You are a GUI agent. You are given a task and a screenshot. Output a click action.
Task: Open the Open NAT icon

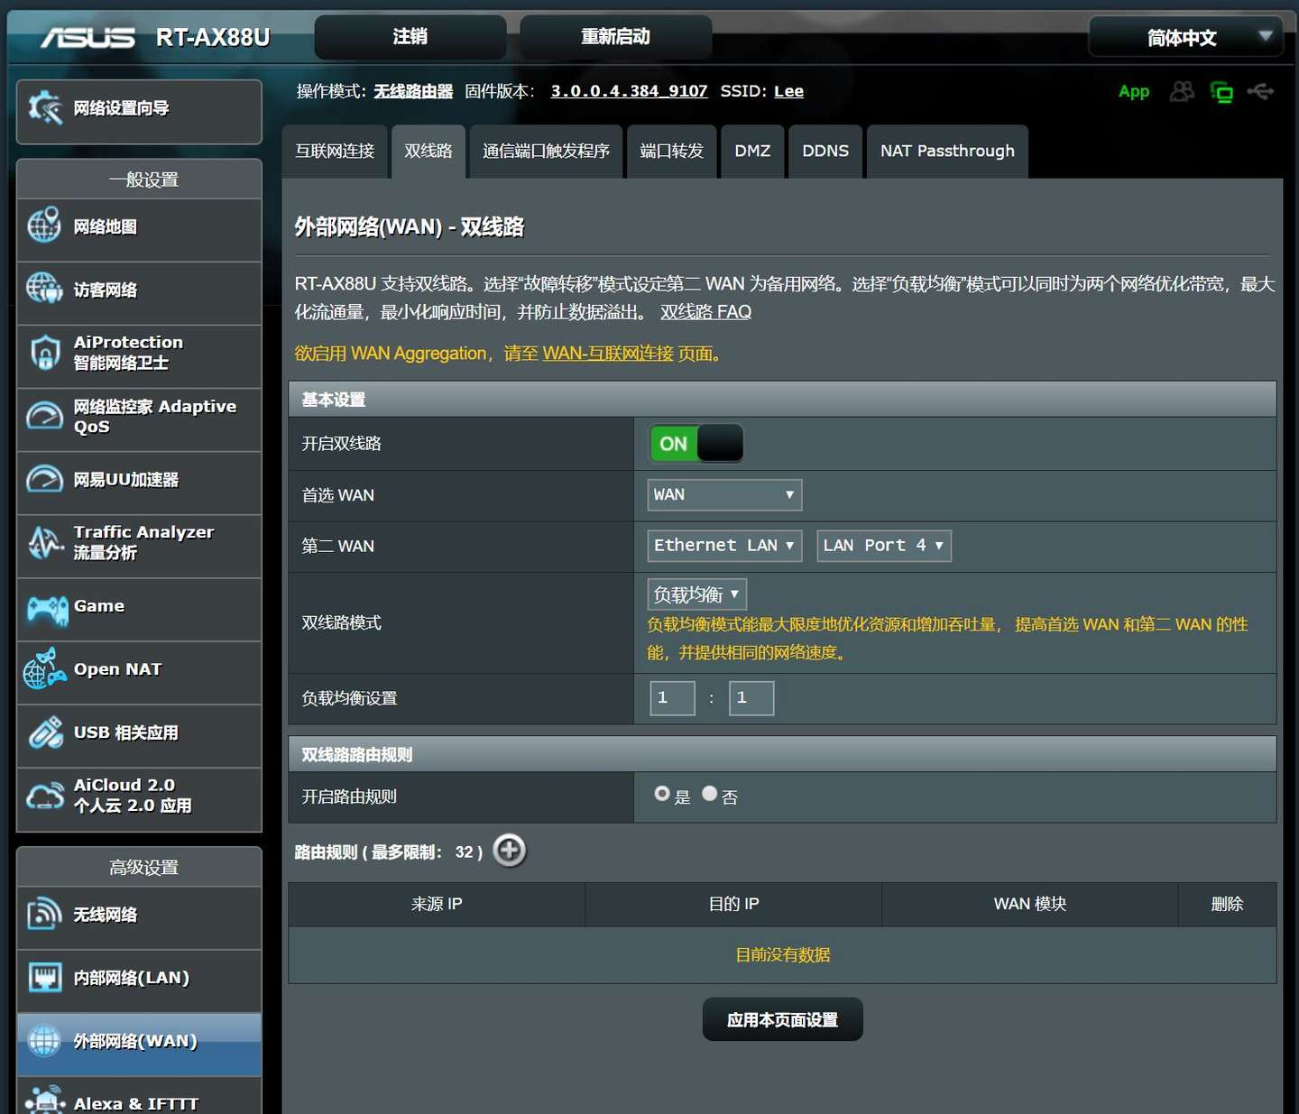click(44, 669)
